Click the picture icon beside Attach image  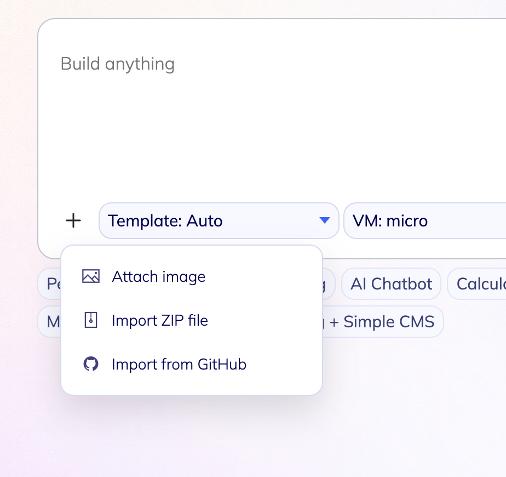click(x=91, y=276)
